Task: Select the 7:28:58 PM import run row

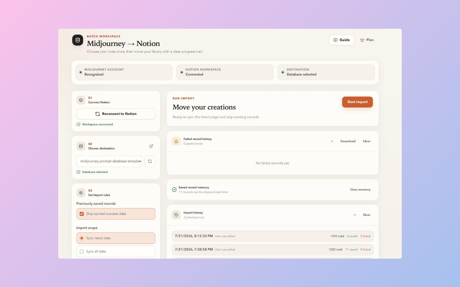Action: (x=273, y=249)
